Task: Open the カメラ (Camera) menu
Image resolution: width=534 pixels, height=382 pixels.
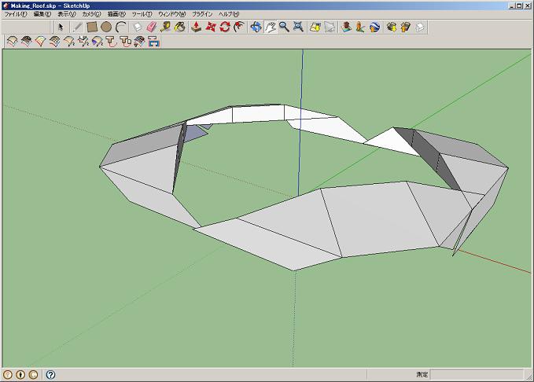Action: point(91,14)
